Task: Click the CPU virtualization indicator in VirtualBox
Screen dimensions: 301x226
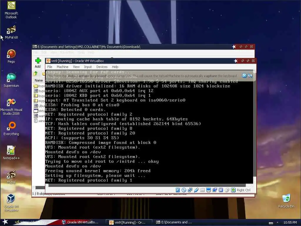Action: pos(221,190)
